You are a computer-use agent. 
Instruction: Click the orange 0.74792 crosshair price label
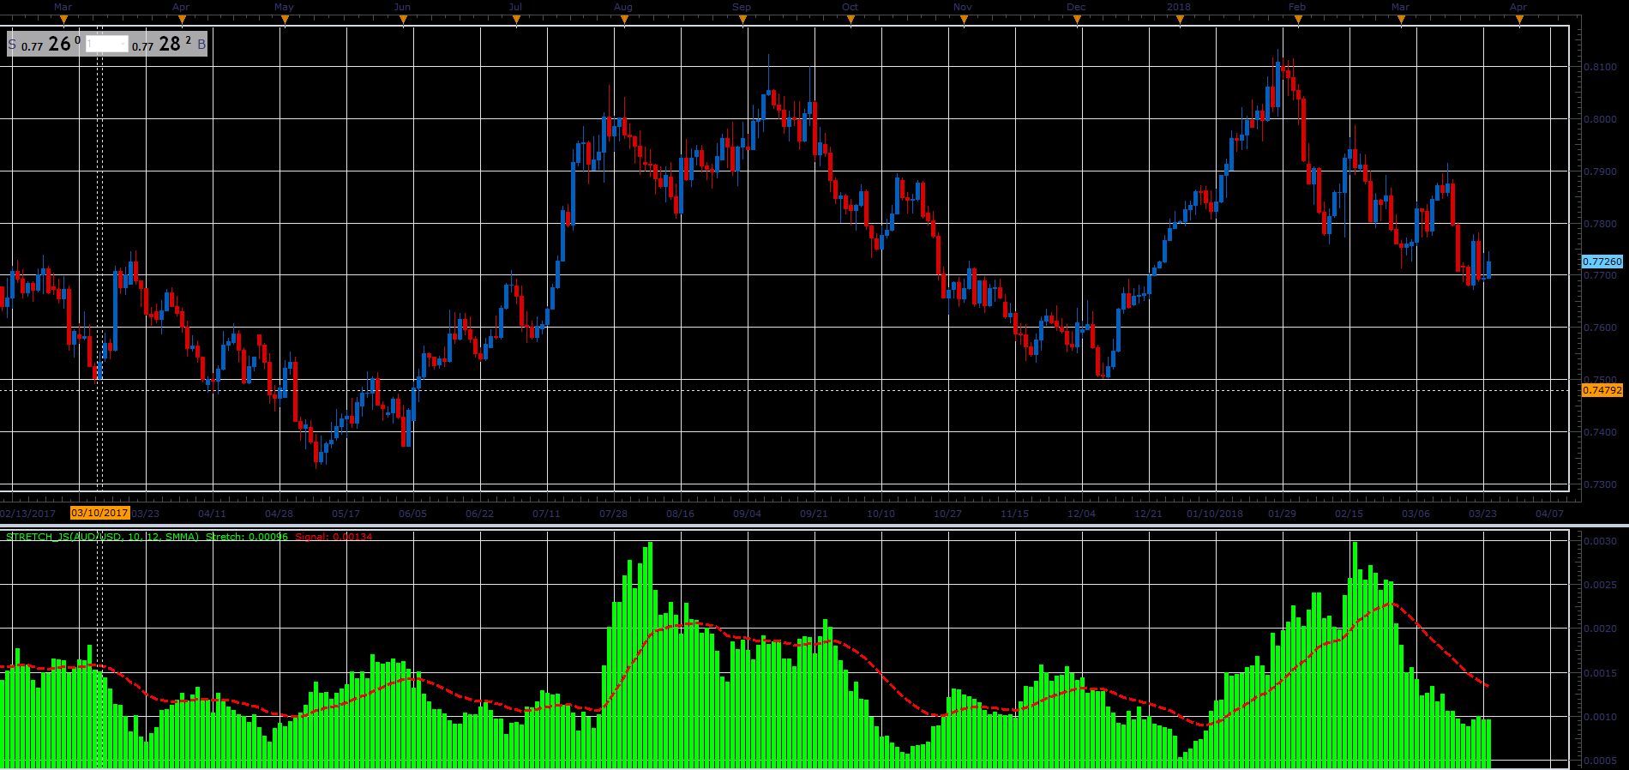(1602, 390)
